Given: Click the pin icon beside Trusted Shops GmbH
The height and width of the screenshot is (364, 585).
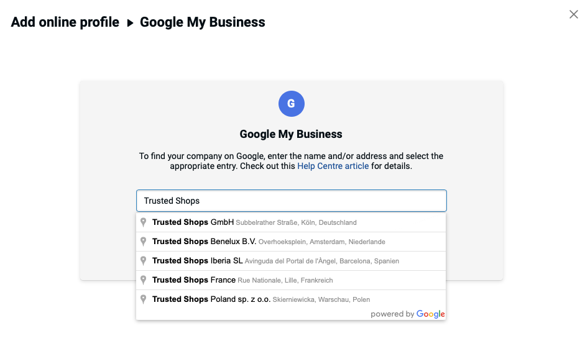Looking at the screenshot, I should 143,222.
